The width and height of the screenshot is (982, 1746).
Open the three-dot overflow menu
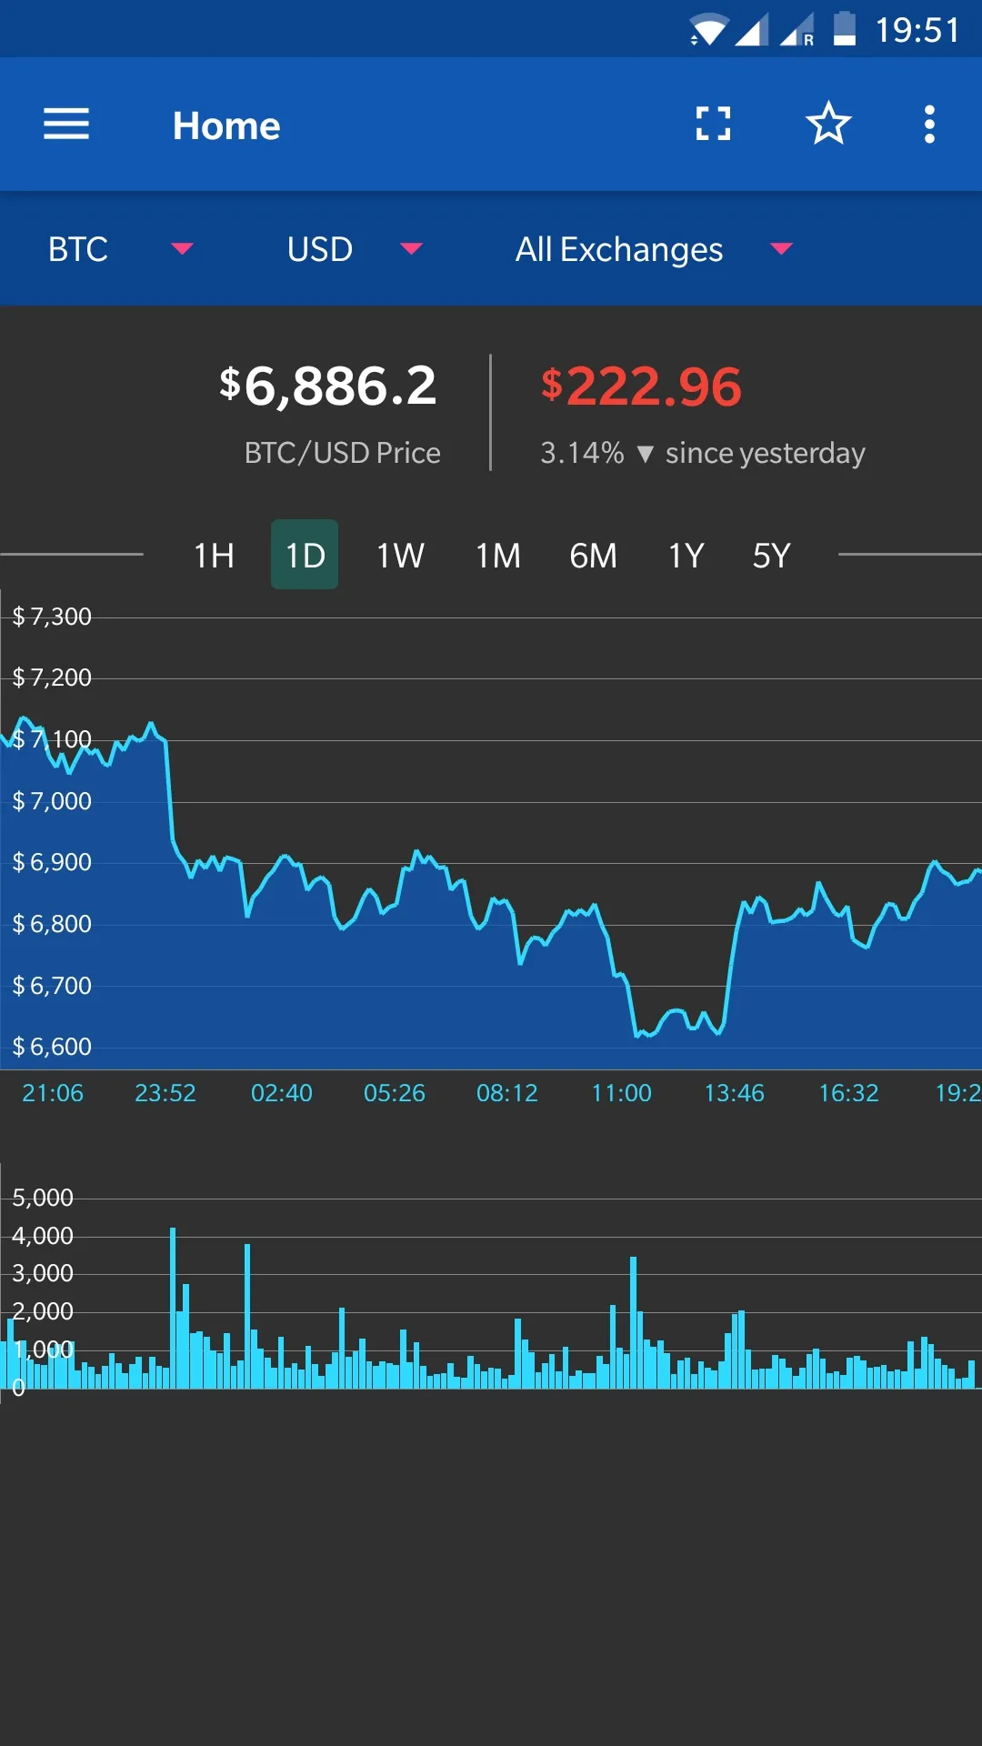[928, 124]
